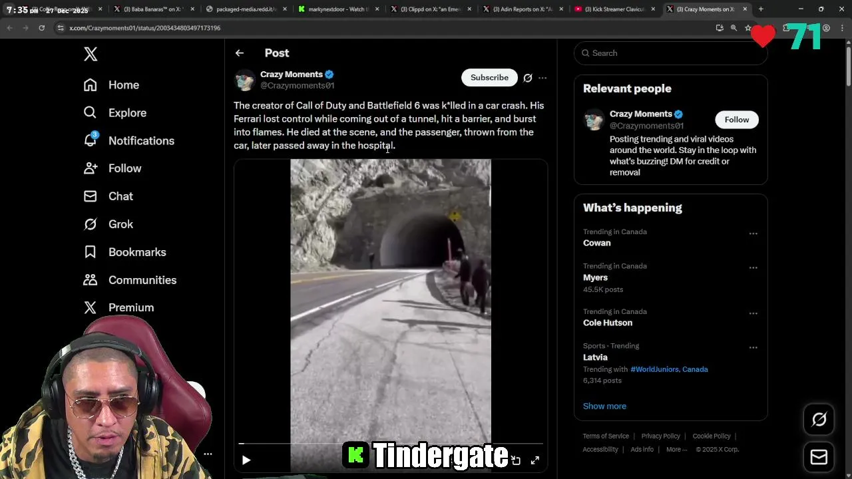The image size is (852, 479).
Task: Click the Notifications bell icon
Action: tap(91, 140)
